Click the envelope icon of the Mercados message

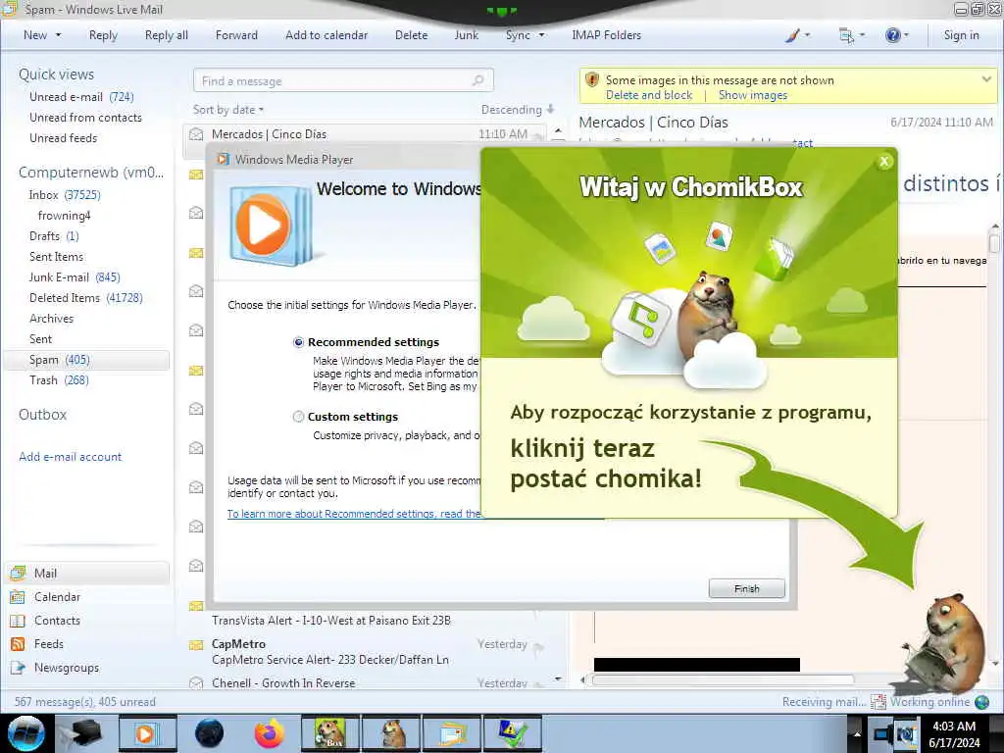click(196, 134)
